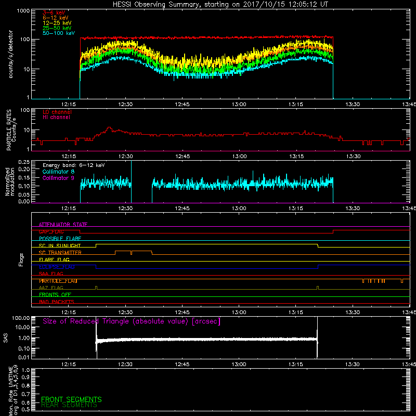The image size is (416, 416).
Task: Click the Mon. Rate LIVETIME axis label
Action: coord(10,391)
